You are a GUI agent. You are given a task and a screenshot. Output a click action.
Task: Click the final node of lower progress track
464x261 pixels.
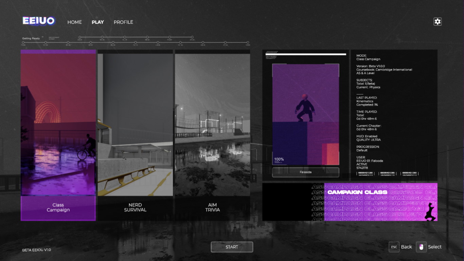tap(248, 42)
